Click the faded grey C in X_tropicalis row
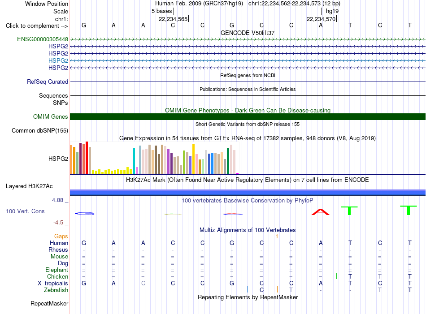The image size is (426, 314). 143,284
